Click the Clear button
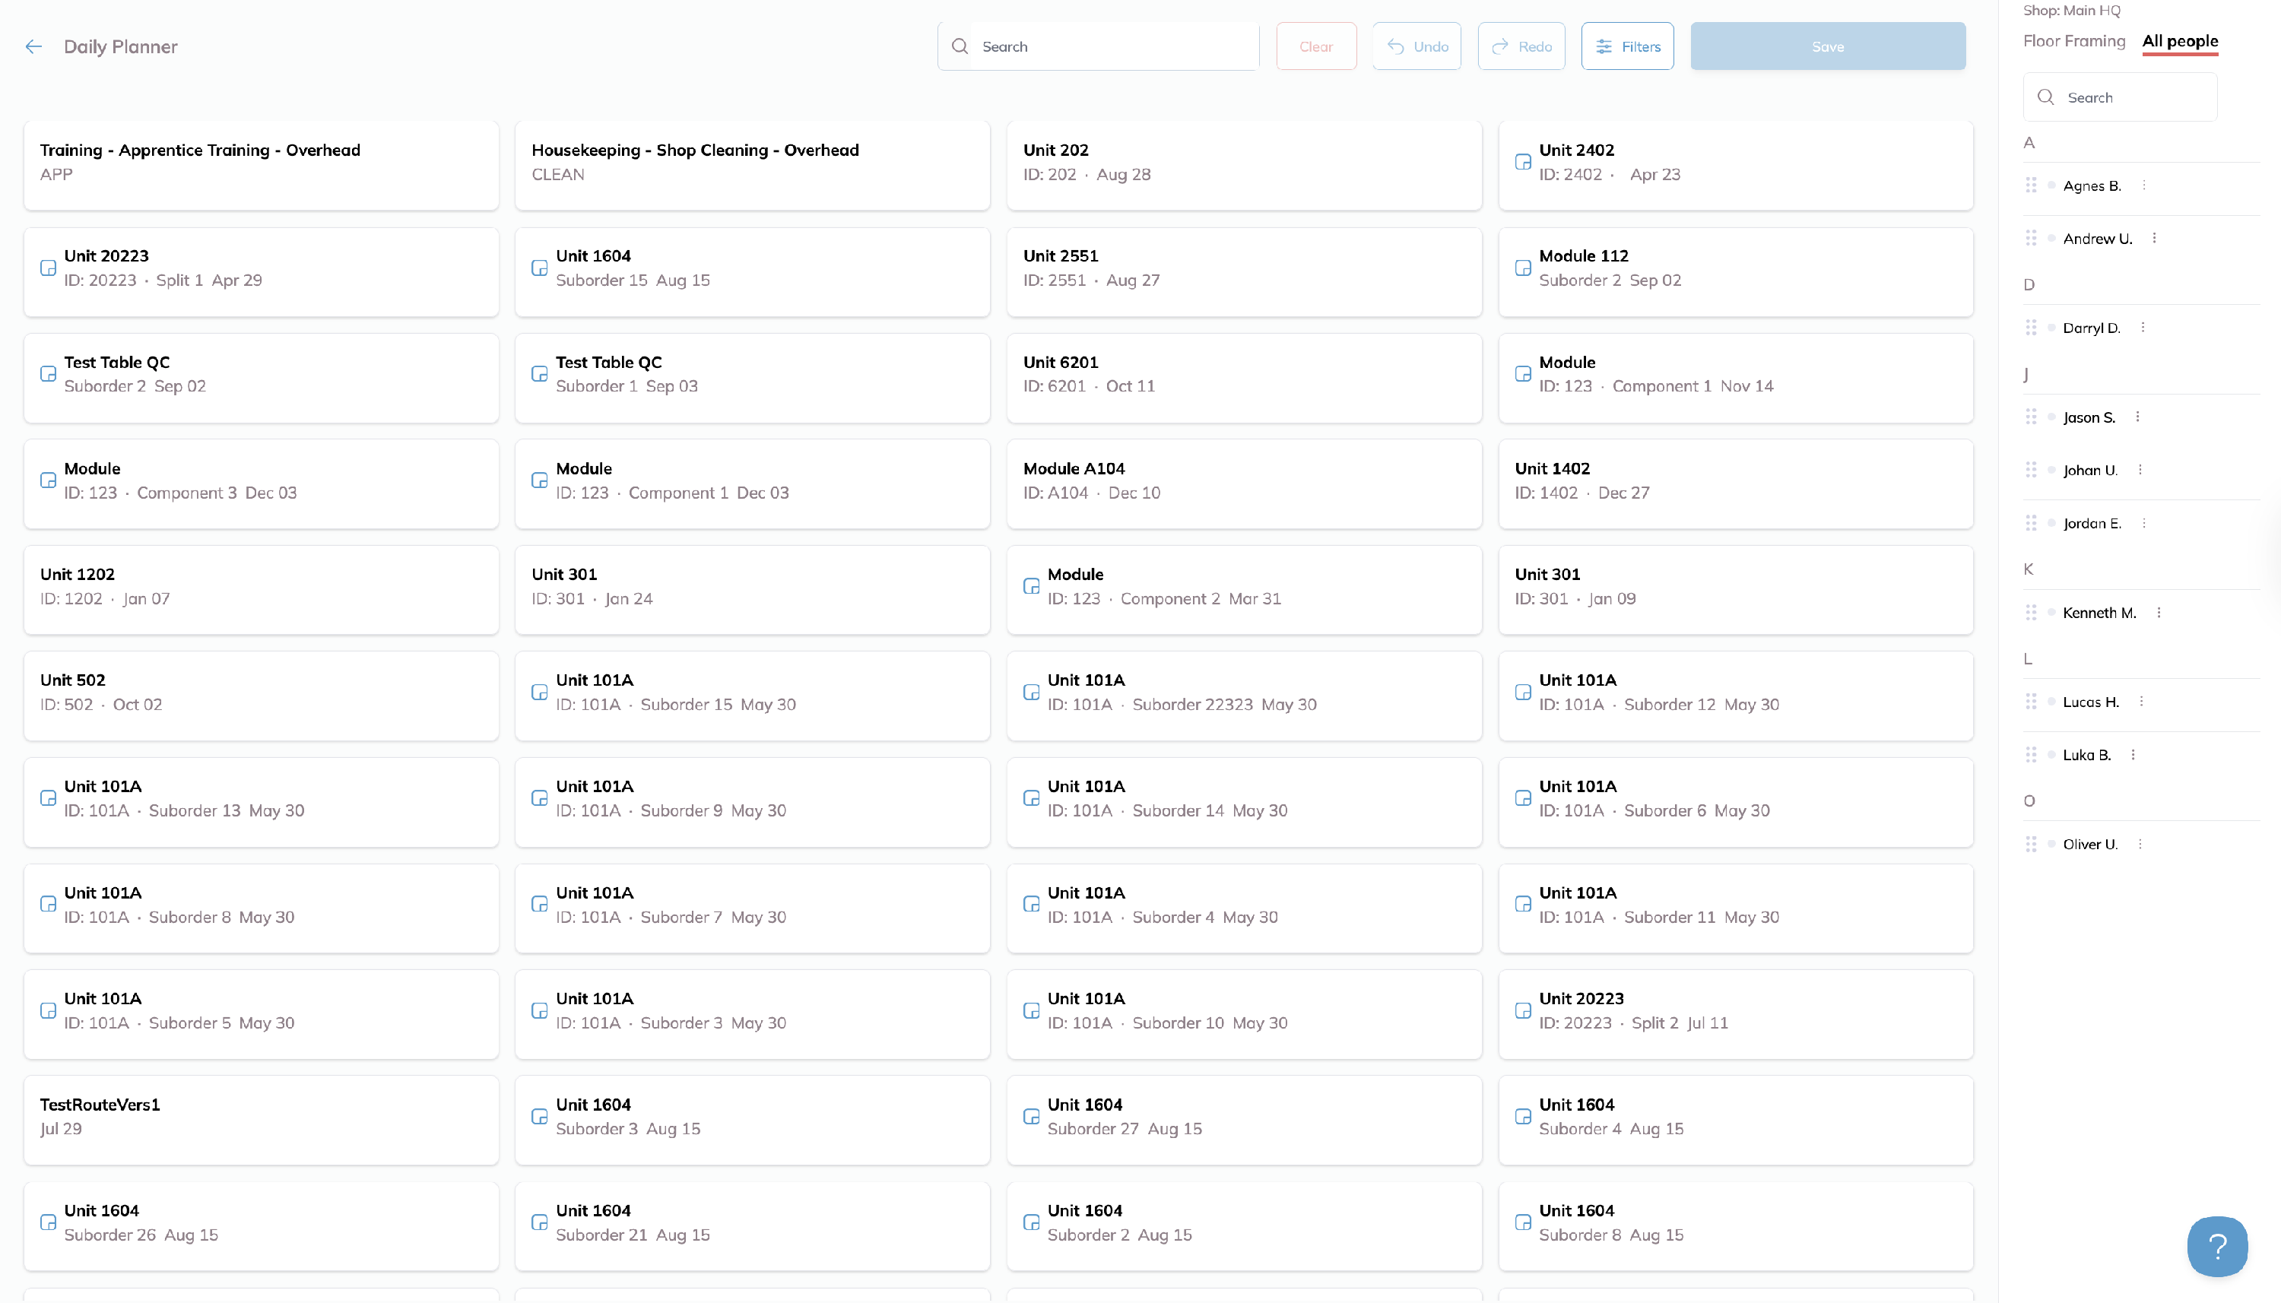The height and width of the screenshot is (1303, 2281). 1315,46
